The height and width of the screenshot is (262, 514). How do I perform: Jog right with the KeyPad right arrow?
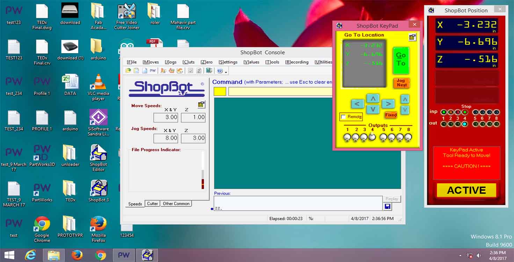[388, 104]
